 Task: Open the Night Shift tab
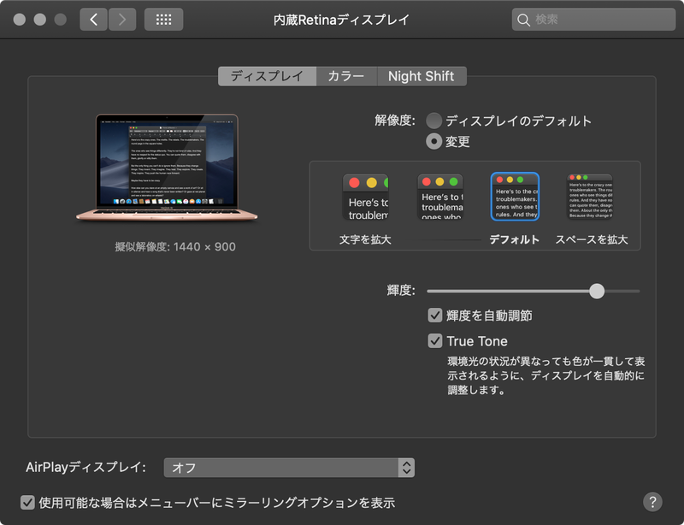(x=422, y=76)
